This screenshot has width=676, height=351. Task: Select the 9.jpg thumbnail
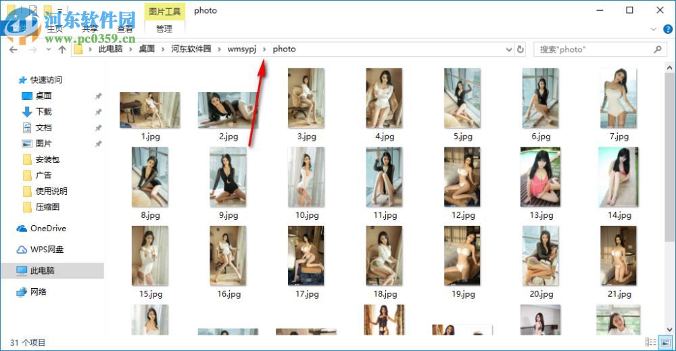tap(228, 177)
